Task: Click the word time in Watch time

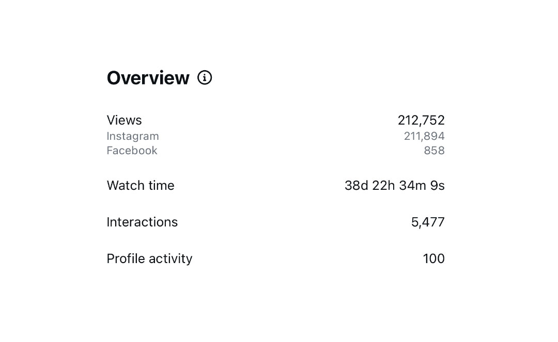Action: tap(161, 186)
